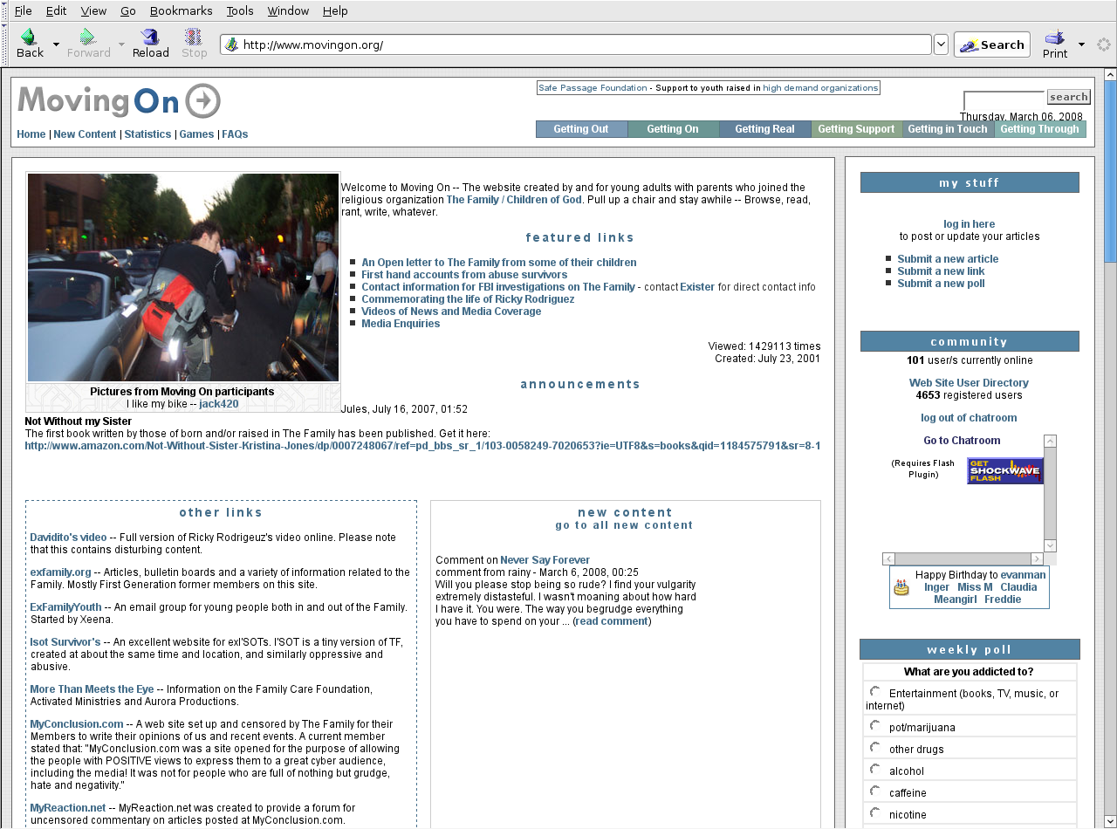Click the Moving On logo
This screenshot has width=1117, height=829.
click(x=119, y=101)
